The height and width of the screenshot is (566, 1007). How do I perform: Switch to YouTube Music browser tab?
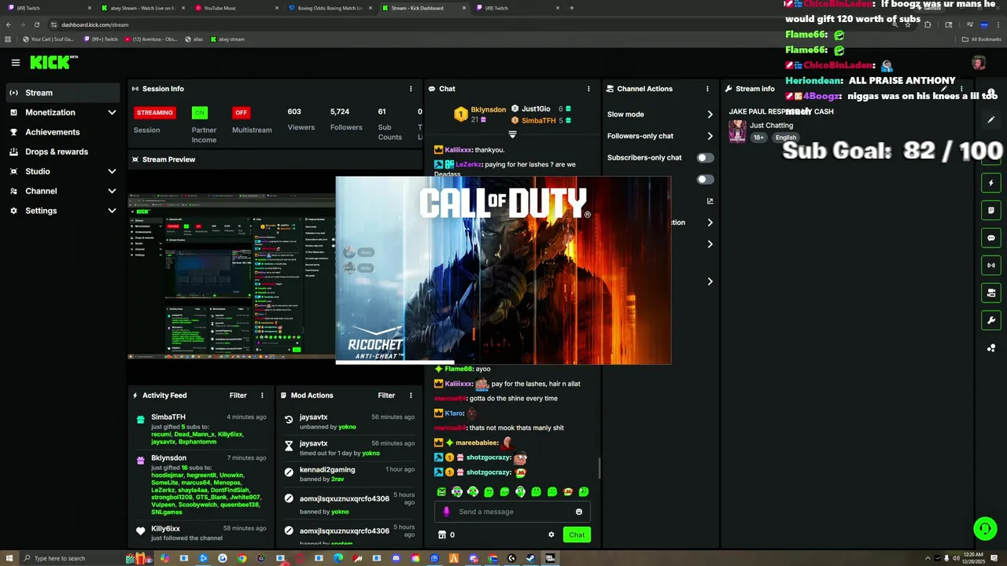(238, 8)
